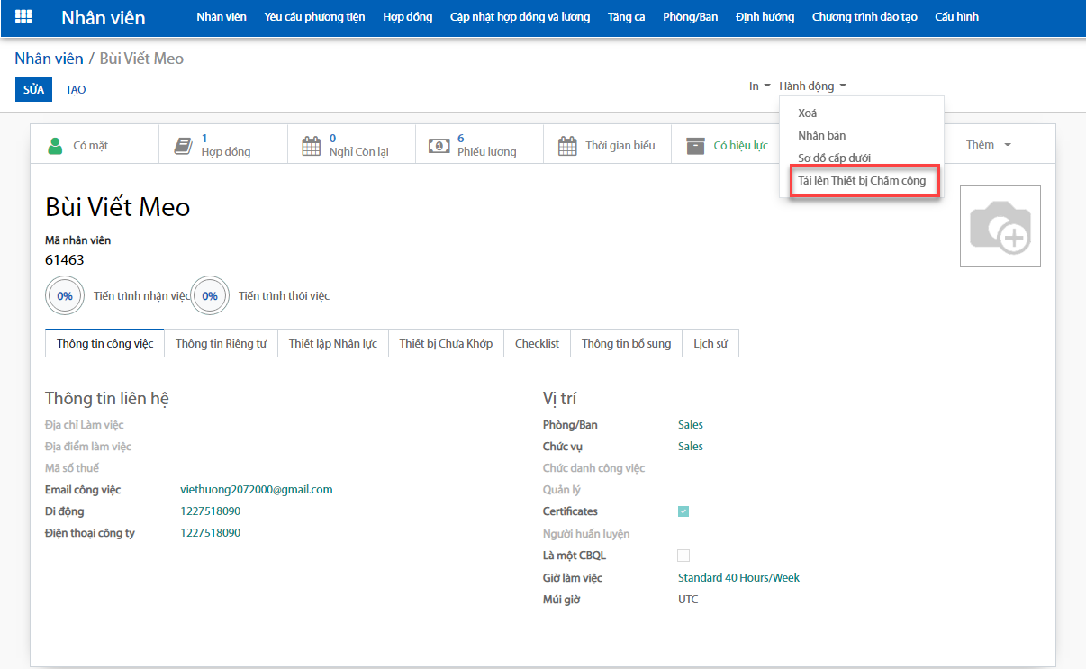
Task: Open the In print dropdown
Action: [759, 86]
